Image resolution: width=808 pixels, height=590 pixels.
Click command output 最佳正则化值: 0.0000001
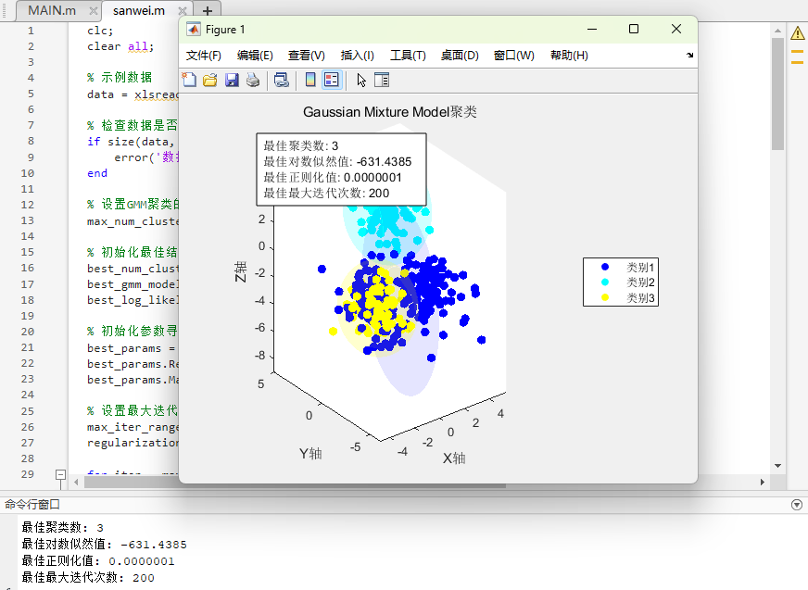[98, 560]
